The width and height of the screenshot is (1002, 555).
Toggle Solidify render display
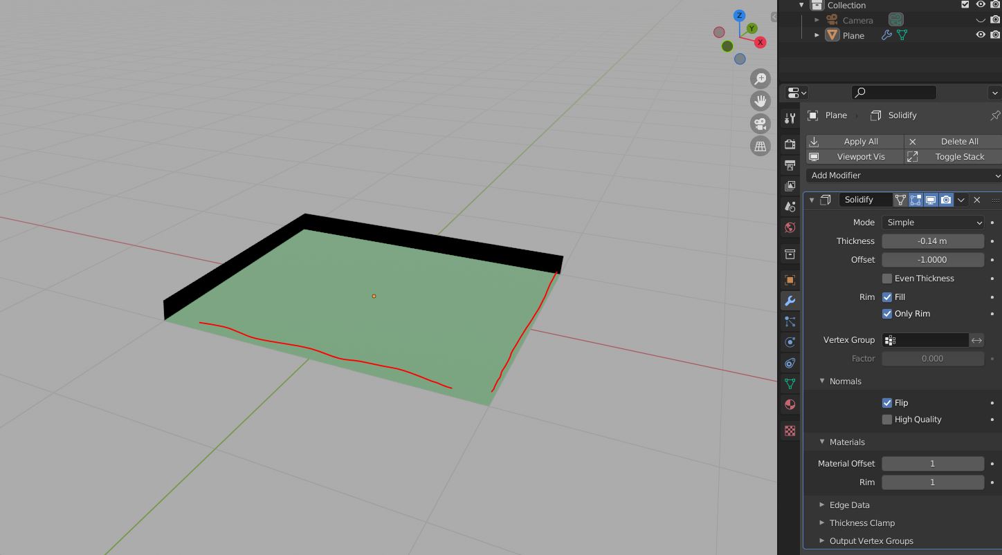(946, 200)
